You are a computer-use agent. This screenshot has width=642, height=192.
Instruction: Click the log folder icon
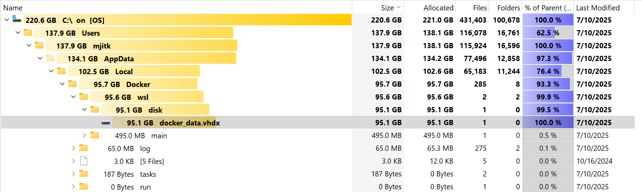(84, 148)
